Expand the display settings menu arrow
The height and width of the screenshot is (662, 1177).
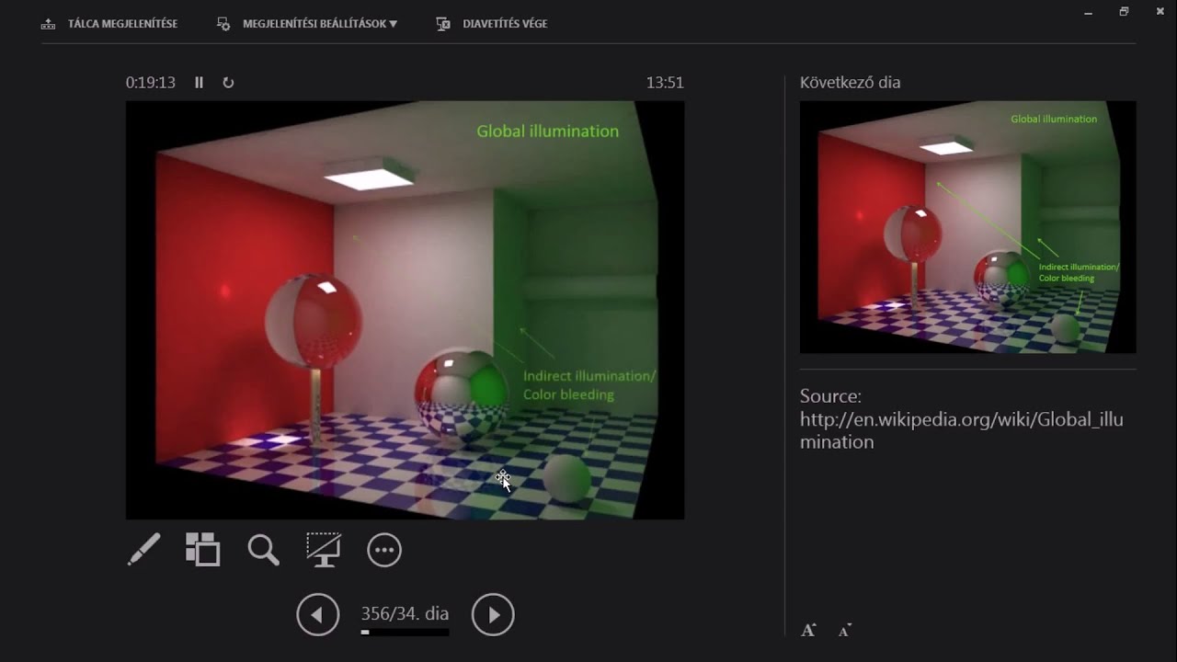pos(394,23)
